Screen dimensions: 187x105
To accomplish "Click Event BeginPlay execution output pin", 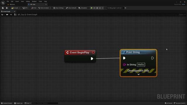I will [92, 59].
